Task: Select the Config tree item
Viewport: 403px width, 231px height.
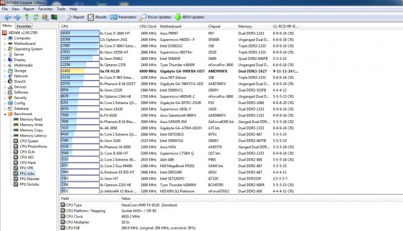Action: [x=20, y=103]
